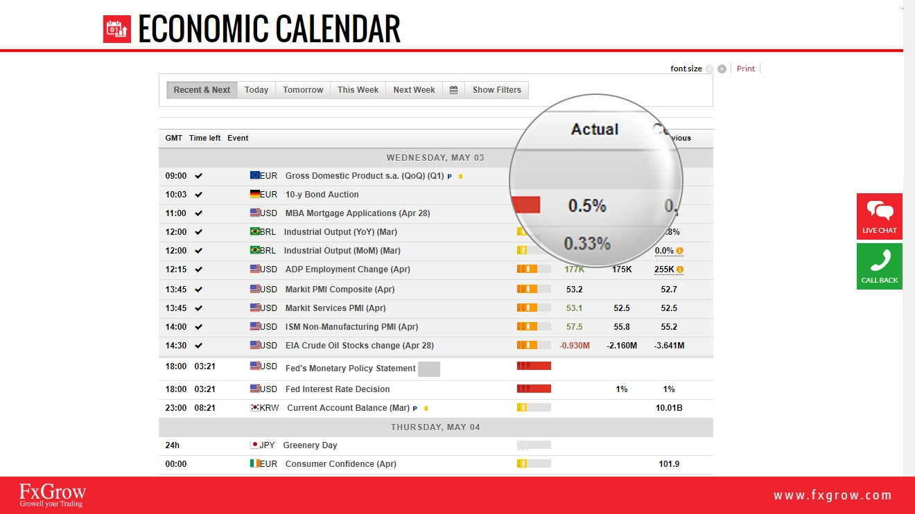
Task: Click the info icon beside 255K previous value
Action: [680, 269]
